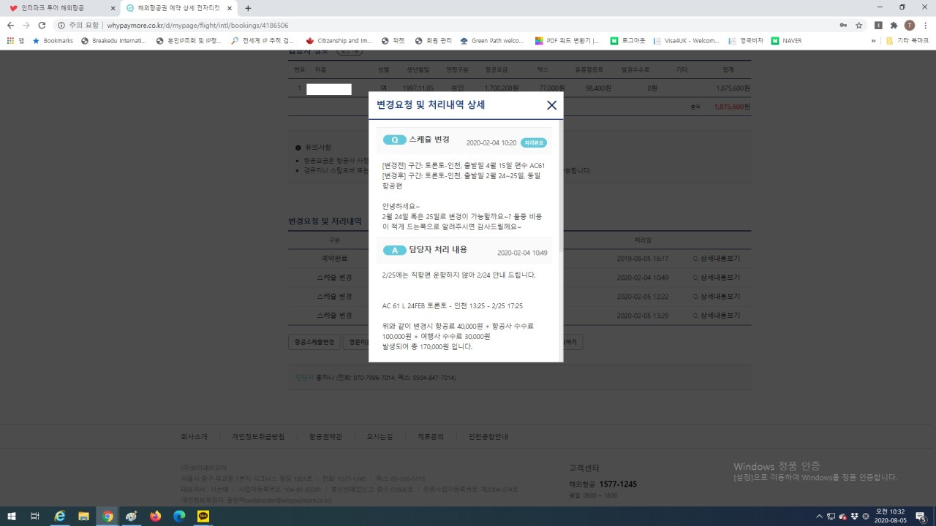936x526 pixels.
Task: Click the saved password key icon
Action: click(x=844, y=25)
